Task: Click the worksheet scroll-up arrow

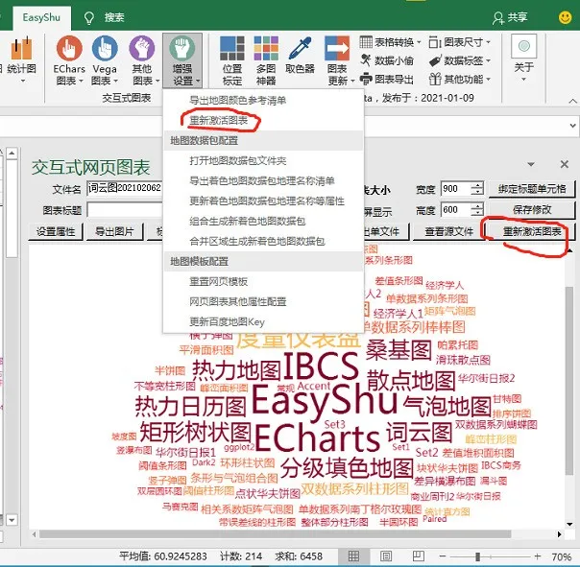Action: [x=12, y=153]
